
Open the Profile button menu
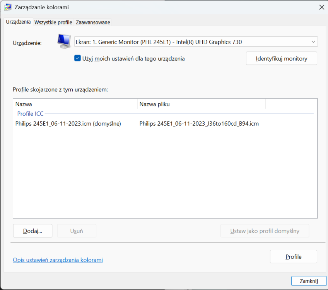click(294, 256)
